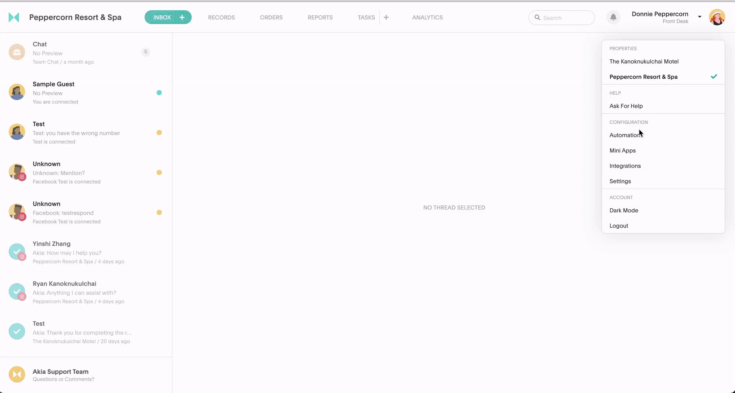Logout of current account
Image resolution: width=735 pixels, height=393 pixels.
pos(619,225)
